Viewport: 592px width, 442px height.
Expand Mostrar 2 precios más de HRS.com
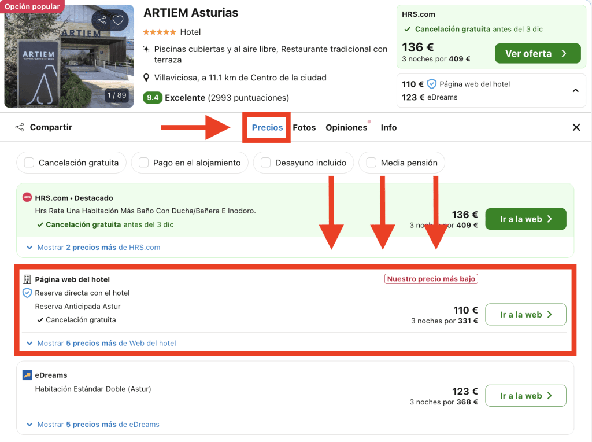point(98,247)
